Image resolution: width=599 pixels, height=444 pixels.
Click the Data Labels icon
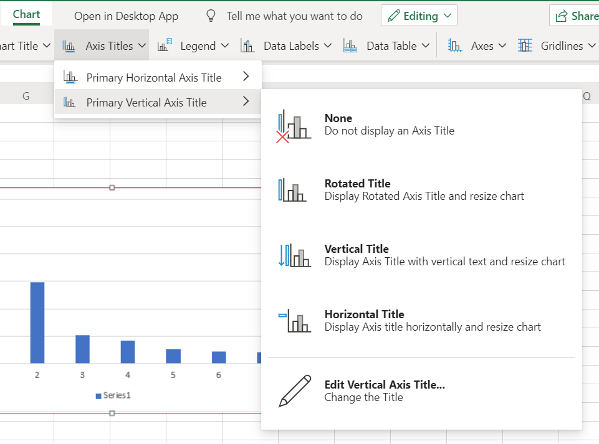[246, 45]
